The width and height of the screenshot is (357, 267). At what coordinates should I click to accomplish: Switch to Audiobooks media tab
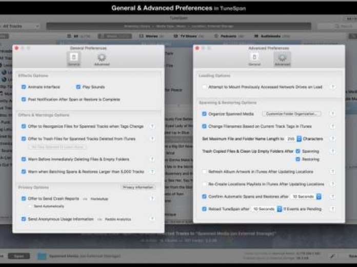(x=272, y=36)
